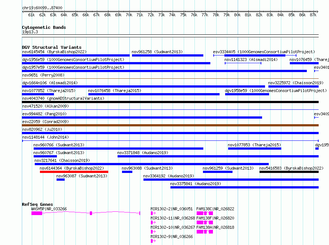Click the WASH5P first exon block
This screenshot has width=329, height=245.
click(x=37, y=213)
